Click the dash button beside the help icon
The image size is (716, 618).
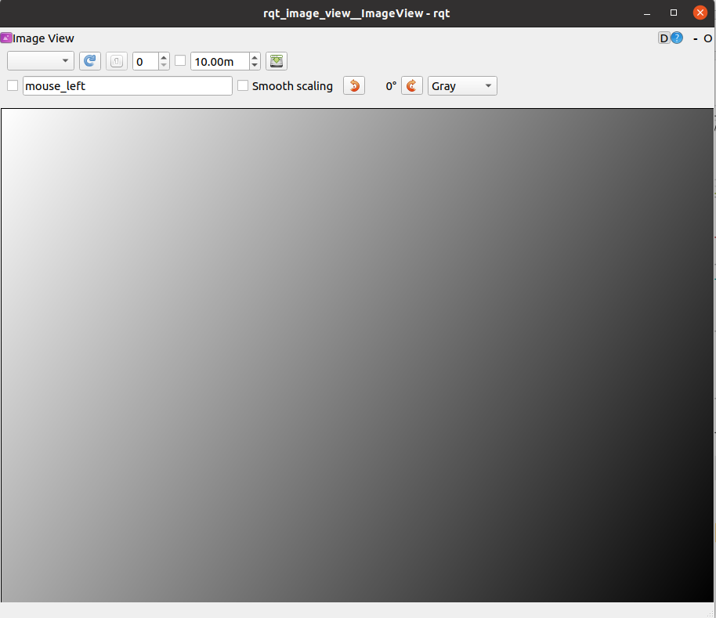[x=695, y=39]
